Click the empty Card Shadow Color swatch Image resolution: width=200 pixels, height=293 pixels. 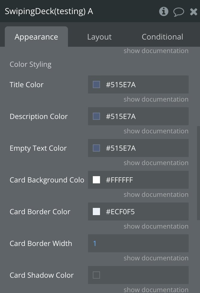96,275
